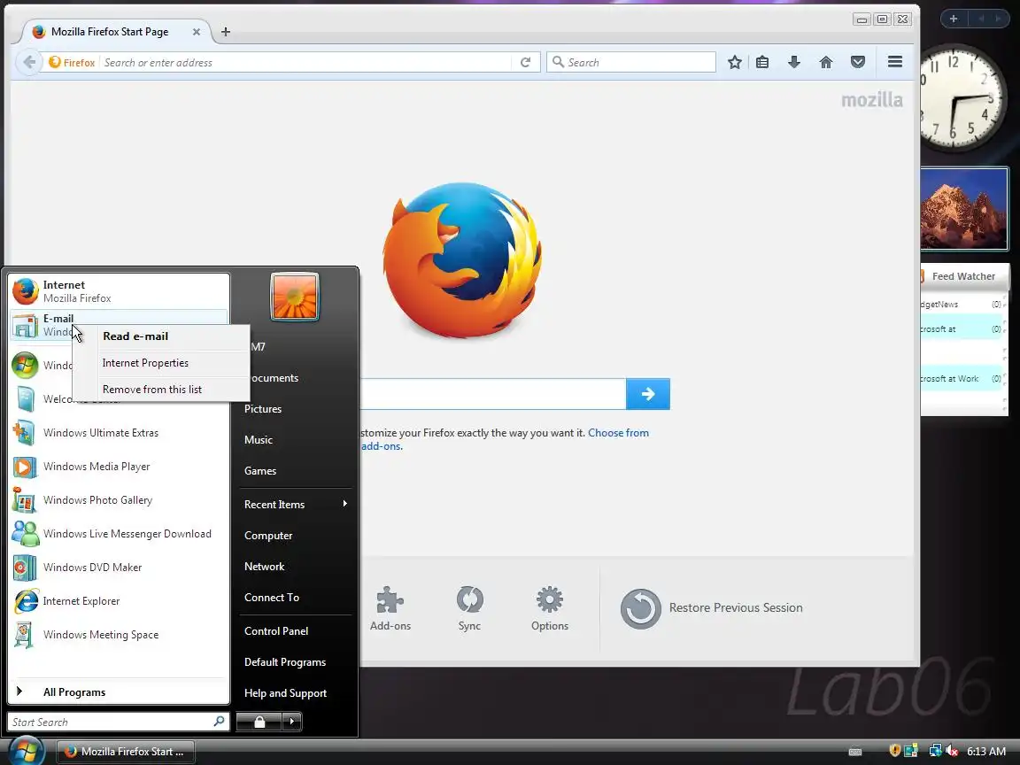Go to Firefox home page icon
Viewport: 1020px width, 765px height.
825,63
